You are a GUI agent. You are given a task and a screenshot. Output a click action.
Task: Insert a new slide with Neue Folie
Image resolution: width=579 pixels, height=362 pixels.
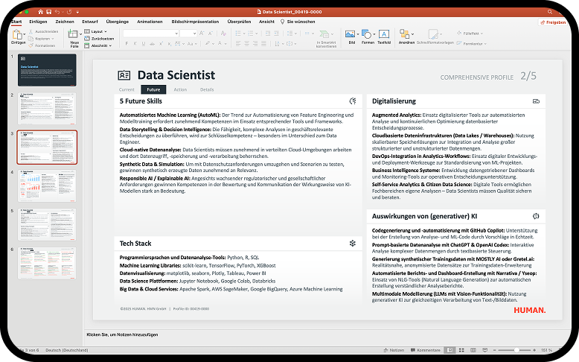[74, 37]
